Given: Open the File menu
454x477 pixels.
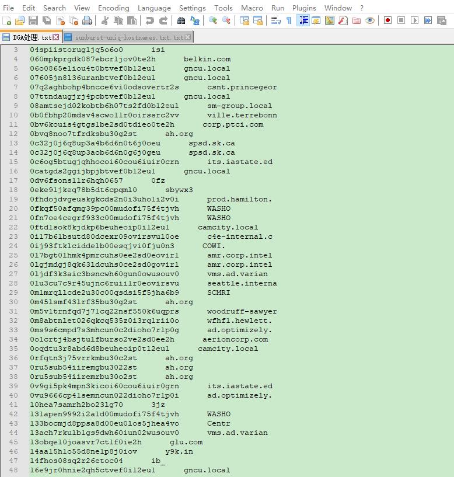Looking at the screenshot, I should click(8, 8).
